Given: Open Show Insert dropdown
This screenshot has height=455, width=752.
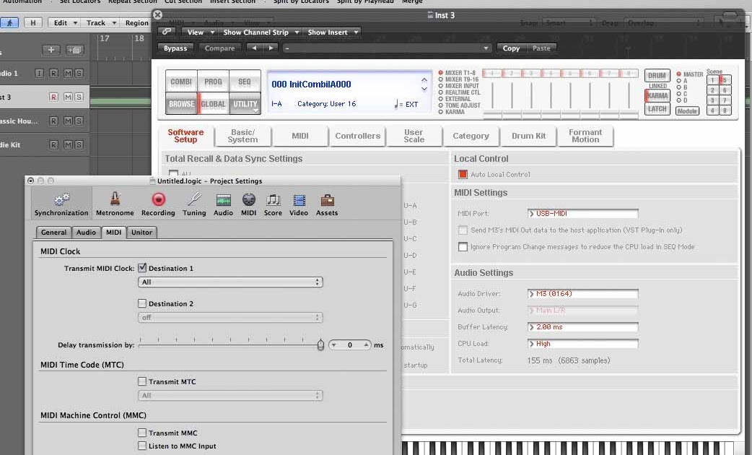Looking at the screenshot, I should (x=332, y=32).
